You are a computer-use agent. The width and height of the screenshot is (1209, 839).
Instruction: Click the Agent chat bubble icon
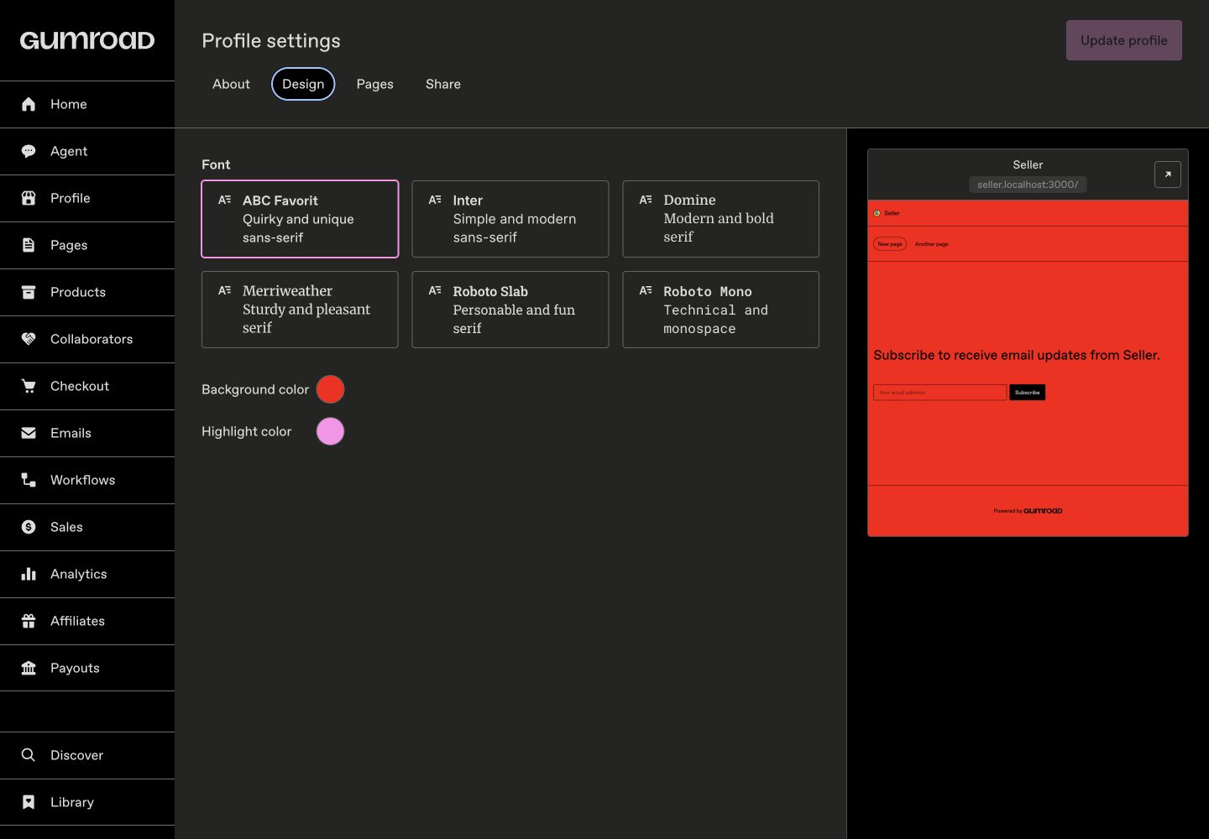[29, 151]
